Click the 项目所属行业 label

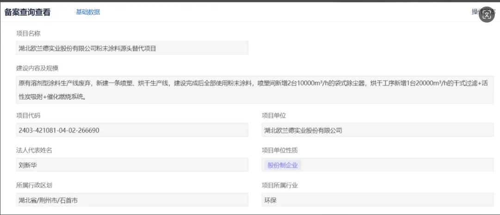[x=279, y=185]
